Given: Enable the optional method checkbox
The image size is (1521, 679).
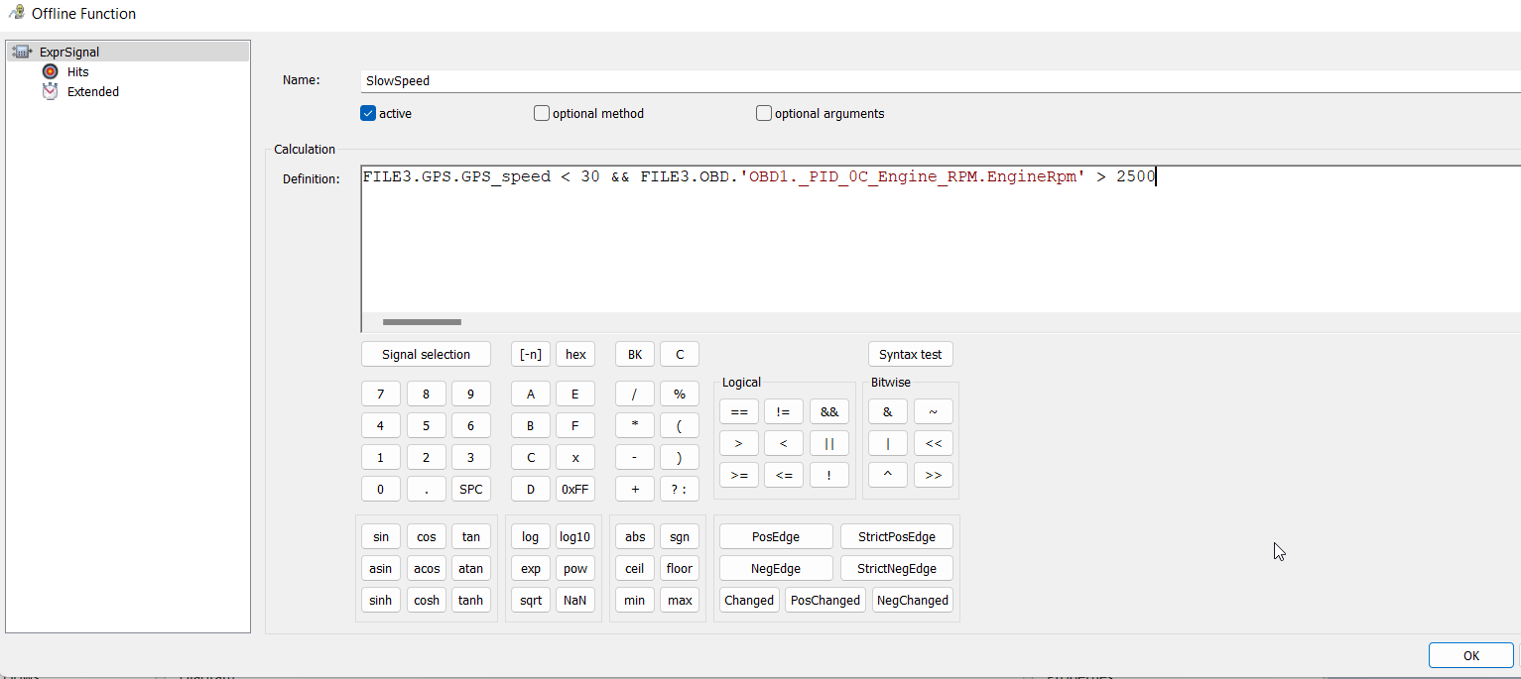Looking at the screenshot, I should pyautogui.click(x=542, y=113).
